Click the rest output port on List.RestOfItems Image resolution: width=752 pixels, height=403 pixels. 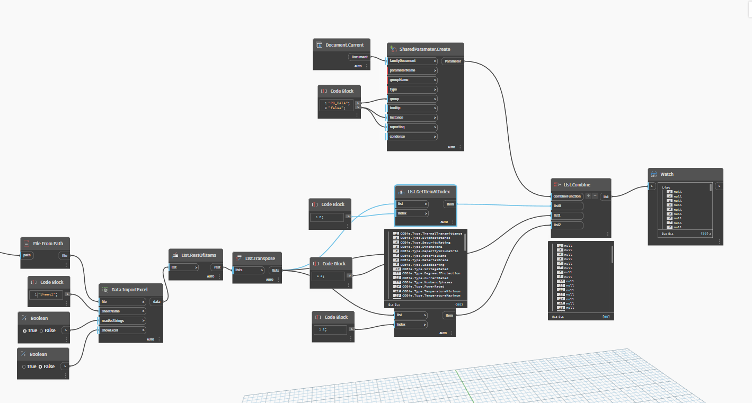tap(217, 267)
